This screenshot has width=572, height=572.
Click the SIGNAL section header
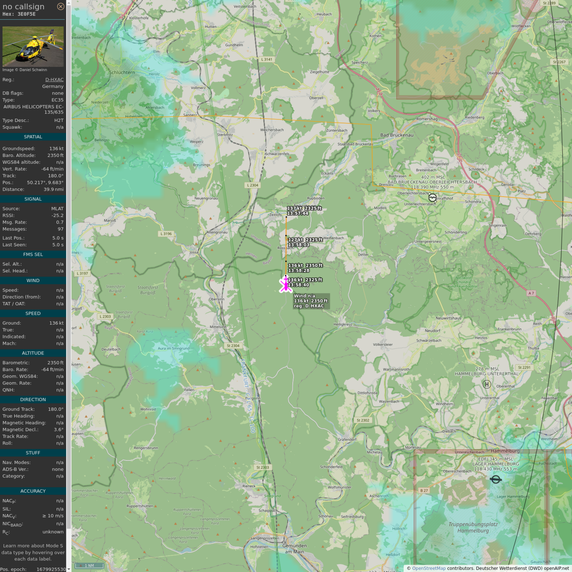pos(33,199)
